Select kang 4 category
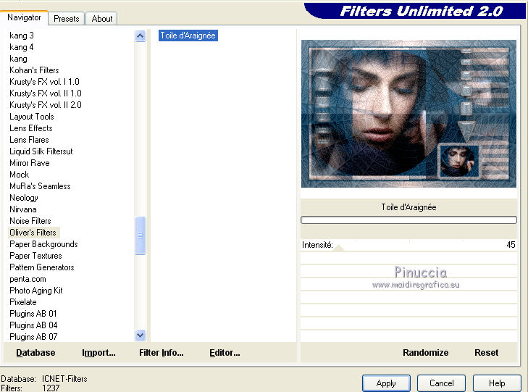528x392 pixels. pyautogui.click(x=22, y=47)
